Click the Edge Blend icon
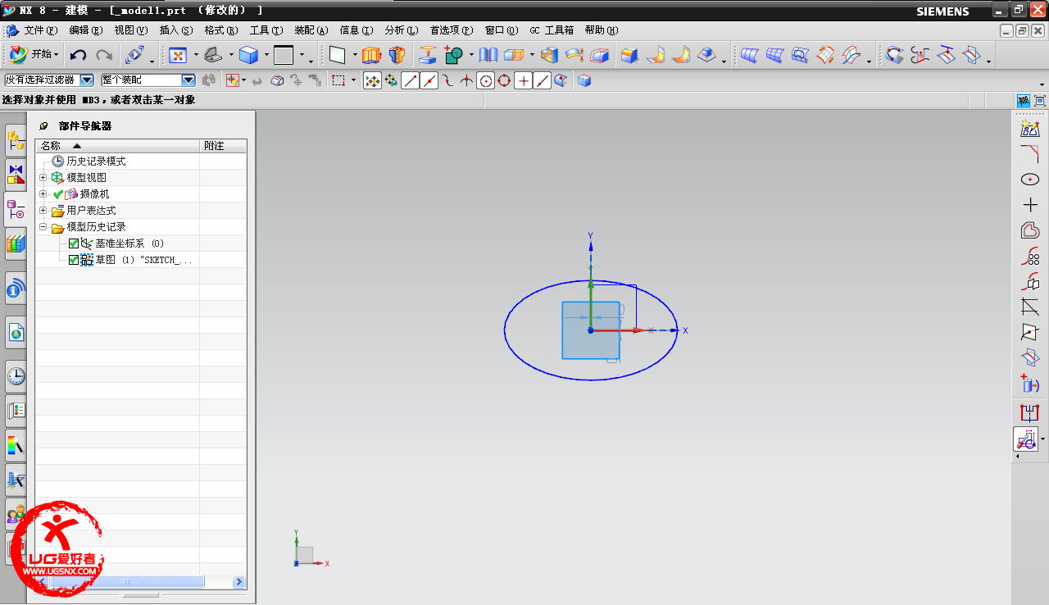 (x=629, y=55)
